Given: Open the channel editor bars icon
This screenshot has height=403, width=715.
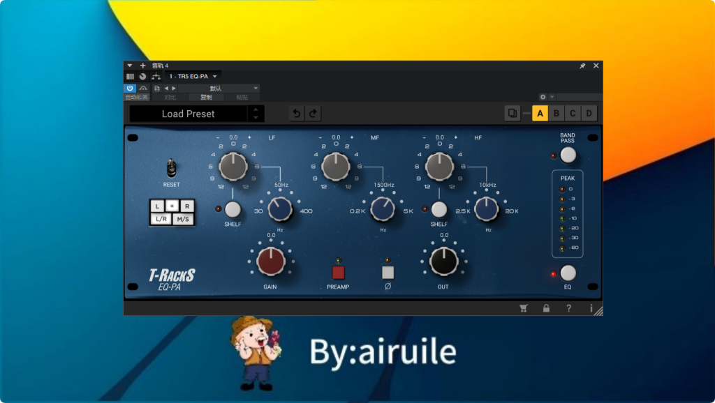Looking at the screenshot, I should pos(131,77).
